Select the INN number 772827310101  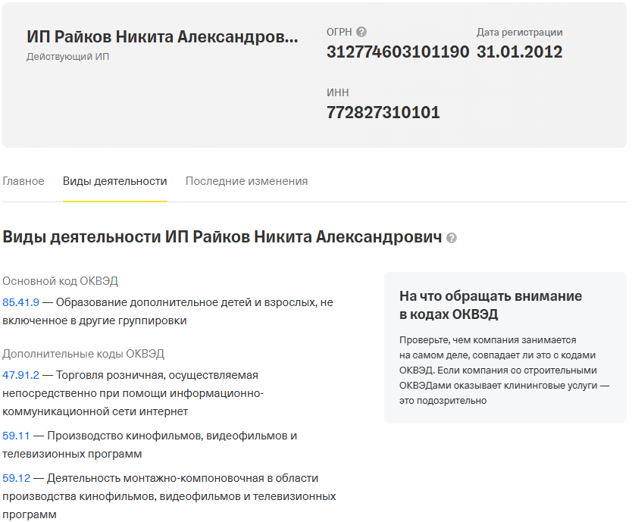click(383, 112)
